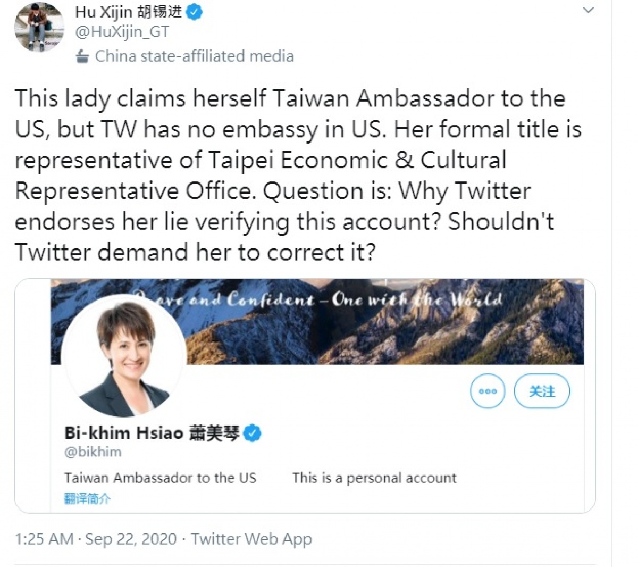Viewport: 638px width, 567px height.
Task: Click the Hu Xijin 胡锡进 display name
Action: click(129, 12)
